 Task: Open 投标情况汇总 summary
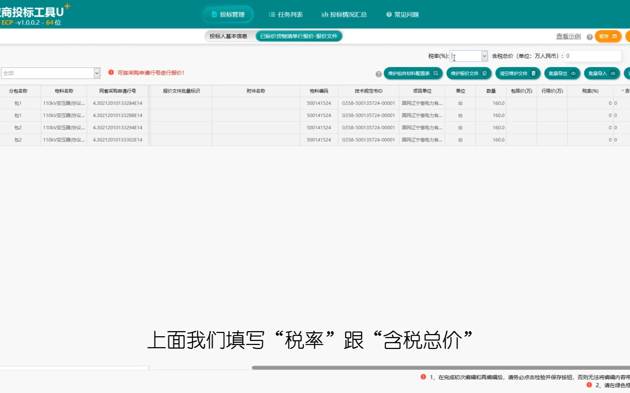pyautogui.click(x=344, y=15)
